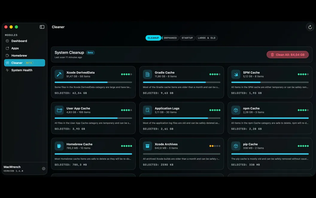Click the Homebrew sidebar mug icon

(7, 55)
